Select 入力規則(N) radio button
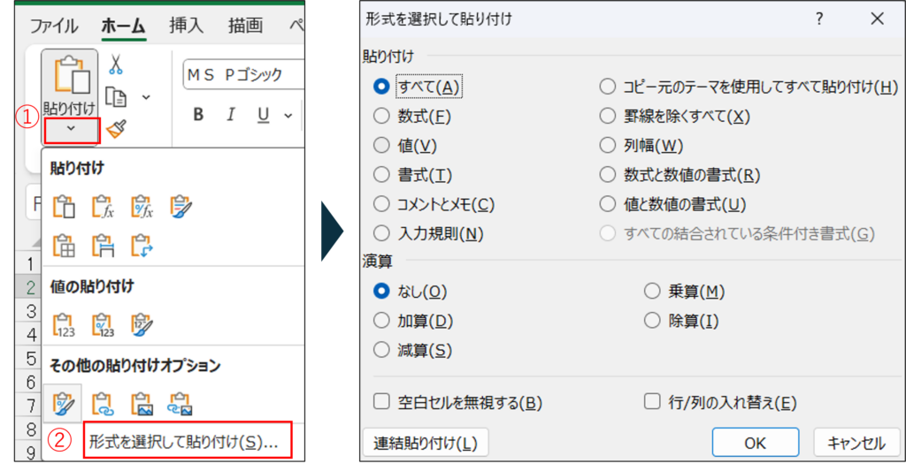This screenshot has height=471, width=906. point(381,233)
